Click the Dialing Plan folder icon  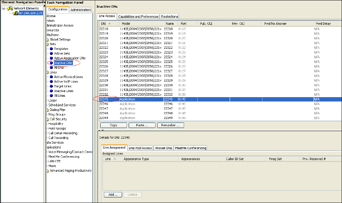(47, 110)
